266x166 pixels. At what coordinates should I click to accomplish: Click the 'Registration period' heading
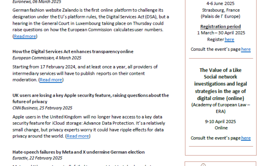tap(220, 27)
